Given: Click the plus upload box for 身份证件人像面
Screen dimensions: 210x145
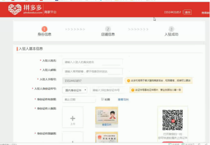Looking at the screenshot, I should point(73,117).
